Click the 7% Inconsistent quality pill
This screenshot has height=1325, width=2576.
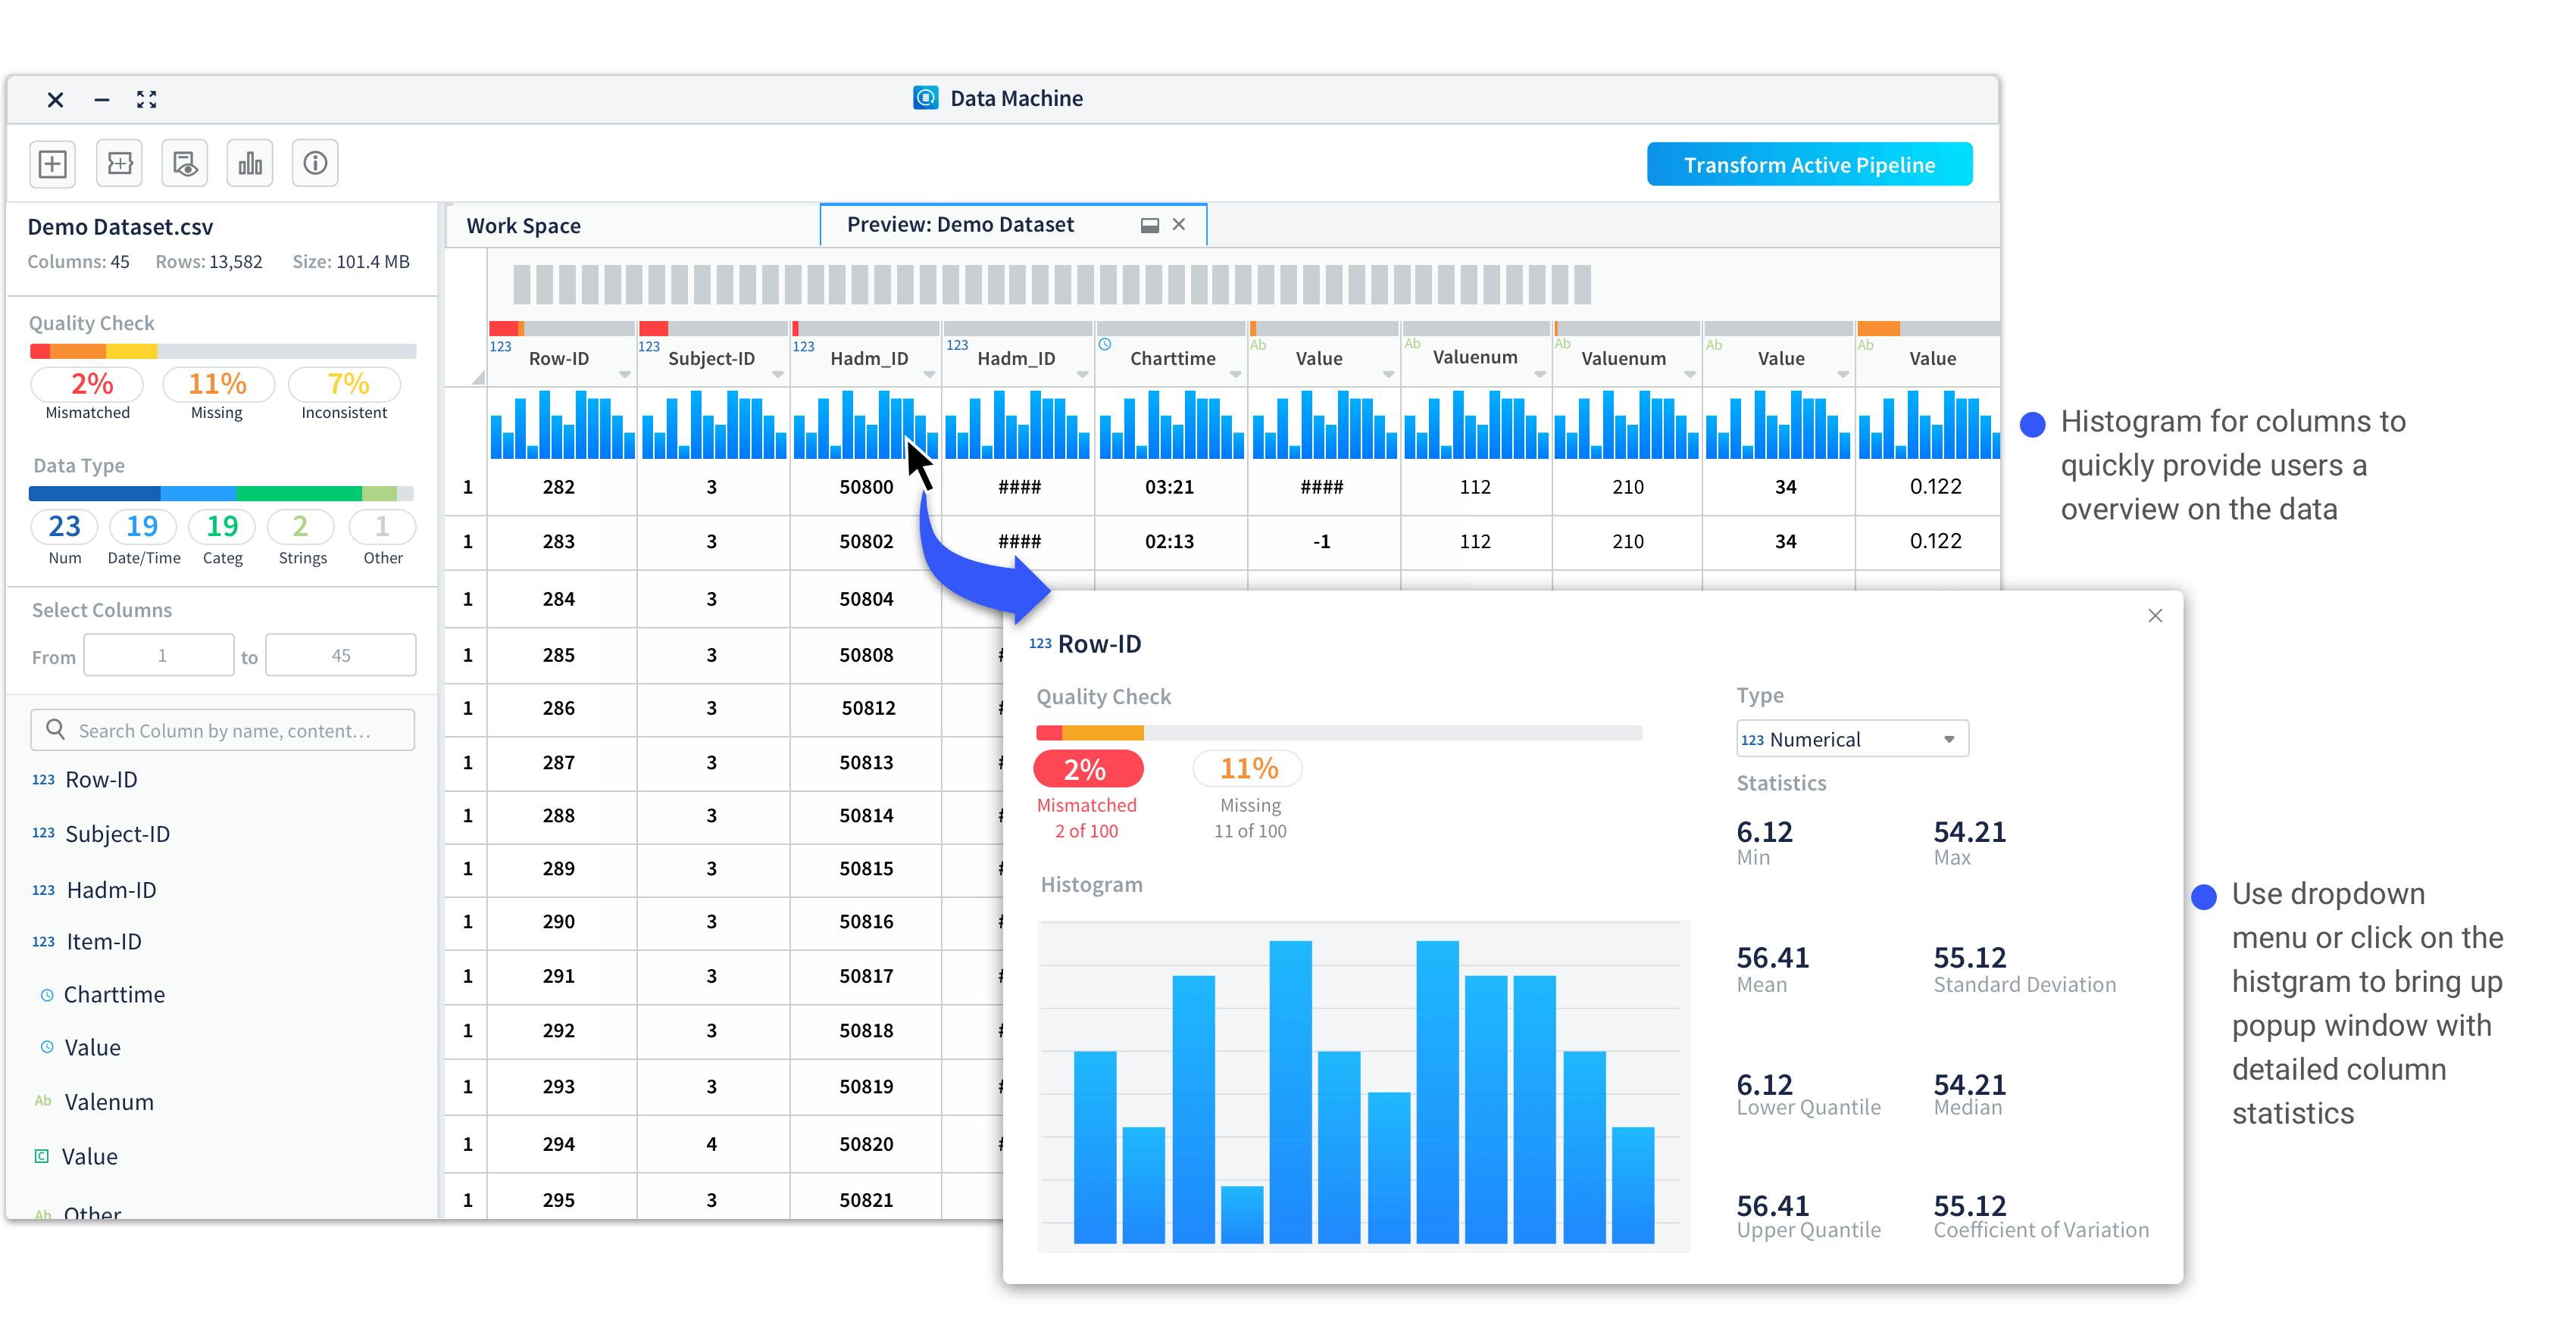coord(344,384)
